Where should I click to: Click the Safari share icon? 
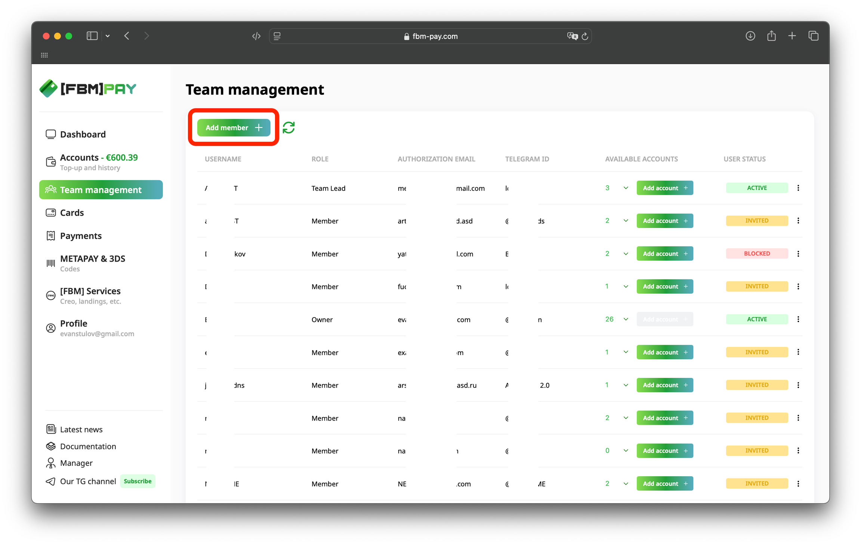click(x=771, y=36)
